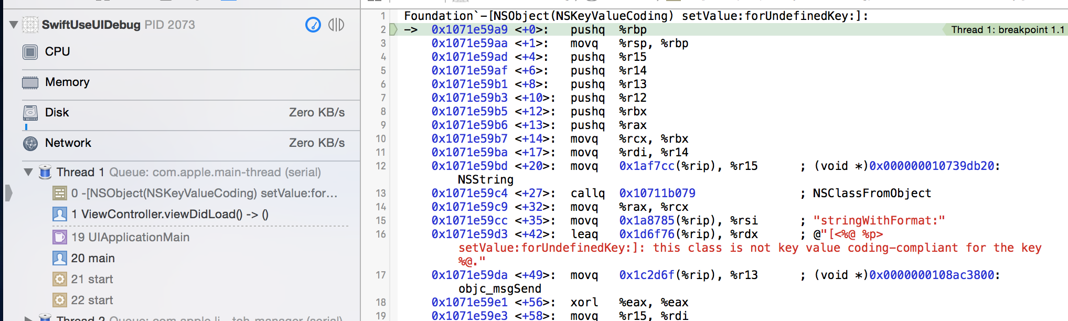Click the objc_msgSend symbol text

(500, 288)
